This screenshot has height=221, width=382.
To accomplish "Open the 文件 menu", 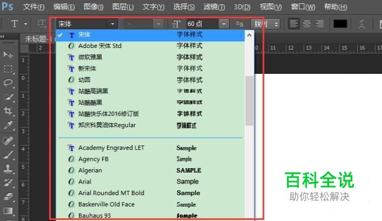I will [34, 7].
